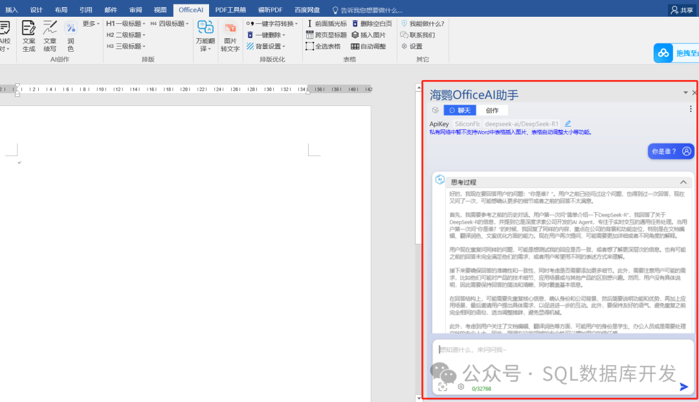699x402 pixels.
Task: Click the user avatar in 你是谁 bubble
Action: tap(687, 151)
